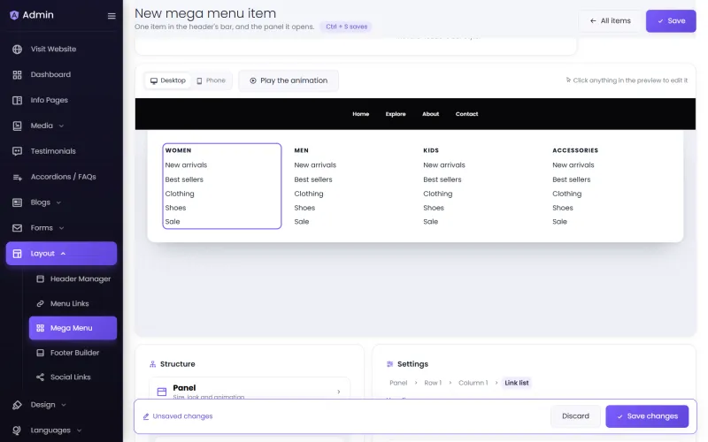
Task: Click Clothing link under WOMEN
Action: tap(180, 194)
